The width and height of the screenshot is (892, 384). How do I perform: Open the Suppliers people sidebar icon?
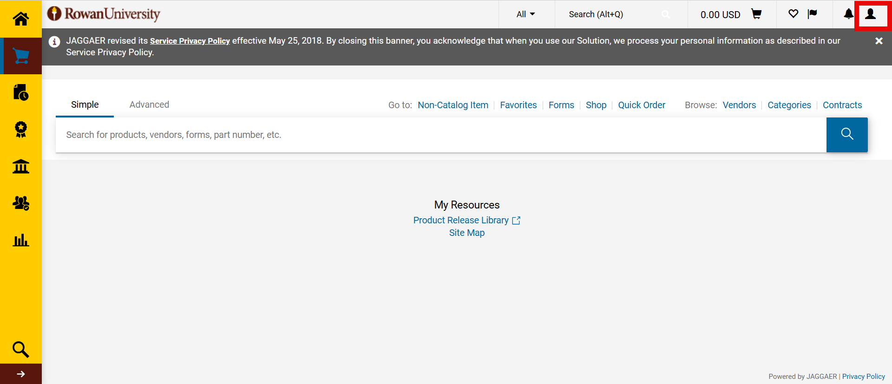(21, 203)
